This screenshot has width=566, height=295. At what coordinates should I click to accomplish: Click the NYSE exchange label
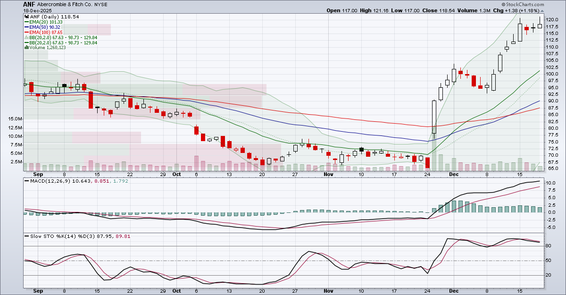[100, 4]
